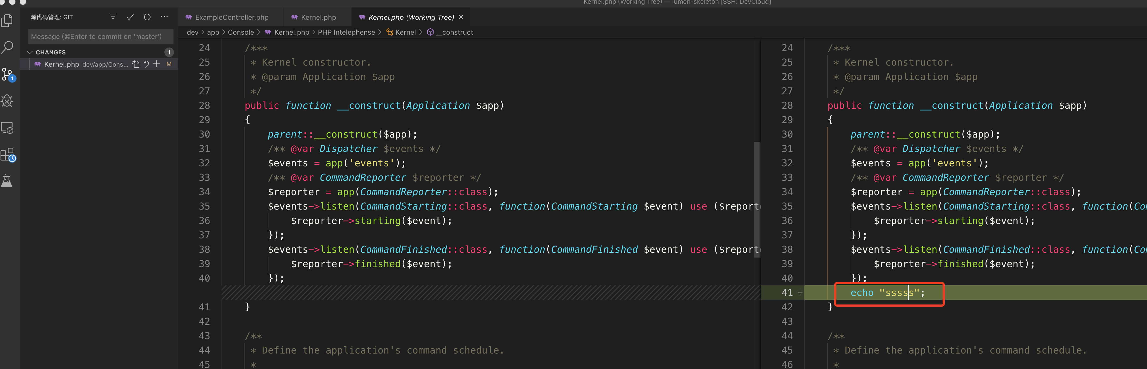1147x369 pixels.
Task: Click '$events = app('events');' in left pane
Action: click(x=337, y=163)
